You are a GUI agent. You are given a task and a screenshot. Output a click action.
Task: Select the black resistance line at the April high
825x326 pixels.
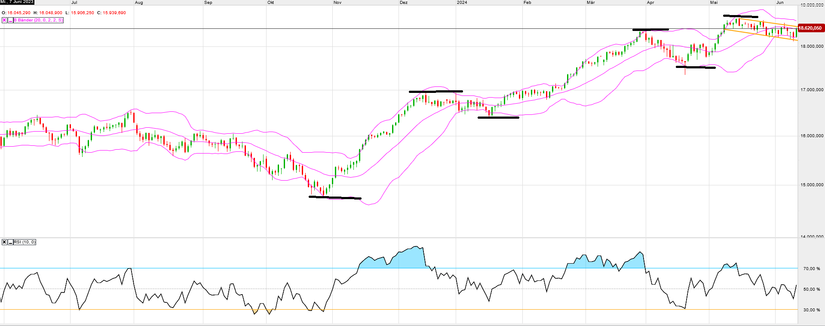click(x=650, y=29)
